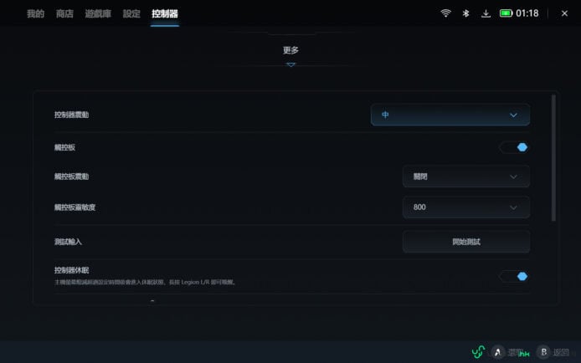This screenshot has width=581, height=363.
Task: Open the 觸控板靈敏度 dropdown showing 800
Action: pyautogui.click(x=465, y=207)
